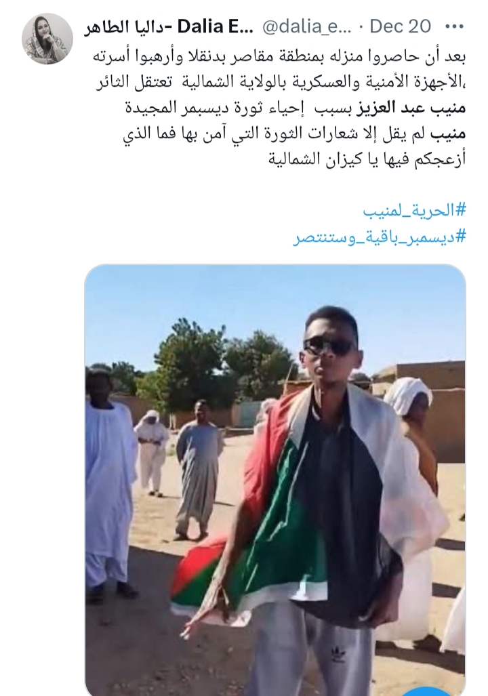
Task: Open the #ديسمبر_باقية_وستنتصر hashtag
Action: click(379, 237)
